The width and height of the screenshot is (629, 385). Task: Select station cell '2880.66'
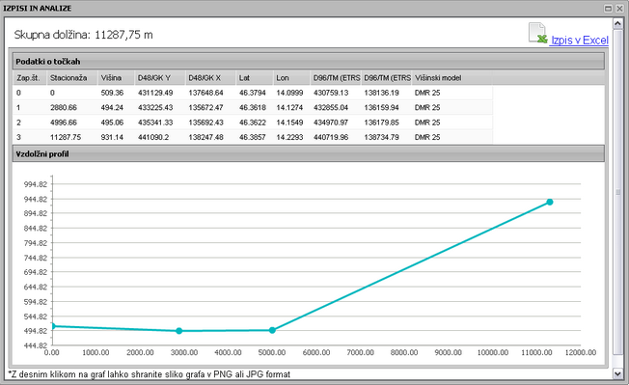click(64, 107)
